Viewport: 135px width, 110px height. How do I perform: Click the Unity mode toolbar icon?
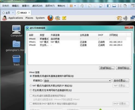pos(125,6)
